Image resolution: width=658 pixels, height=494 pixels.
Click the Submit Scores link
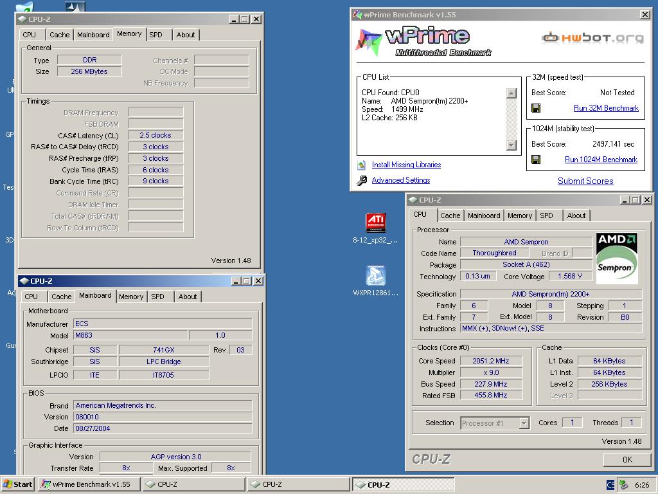(x=585, y=181)
